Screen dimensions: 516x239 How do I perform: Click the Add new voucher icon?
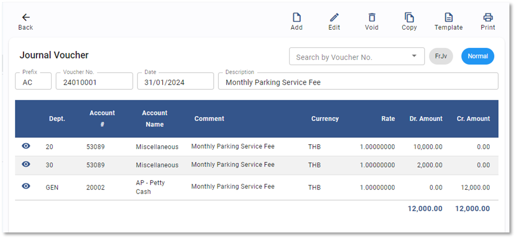[x=297, y=18]
